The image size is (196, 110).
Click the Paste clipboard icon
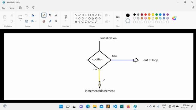5,17
